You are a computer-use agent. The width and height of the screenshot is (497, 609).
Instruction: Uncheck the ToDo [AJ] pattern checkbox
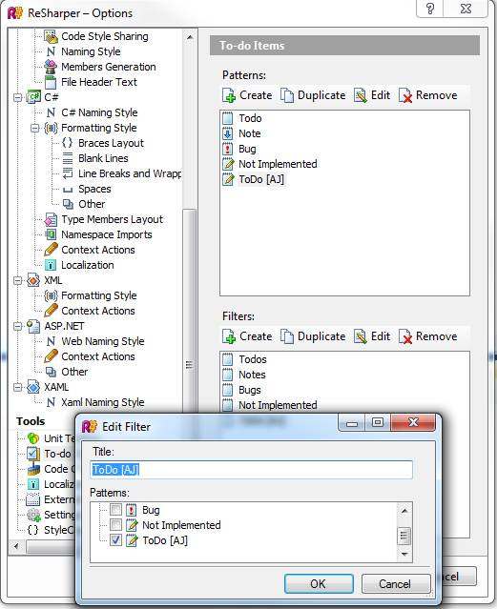point(115,540)
